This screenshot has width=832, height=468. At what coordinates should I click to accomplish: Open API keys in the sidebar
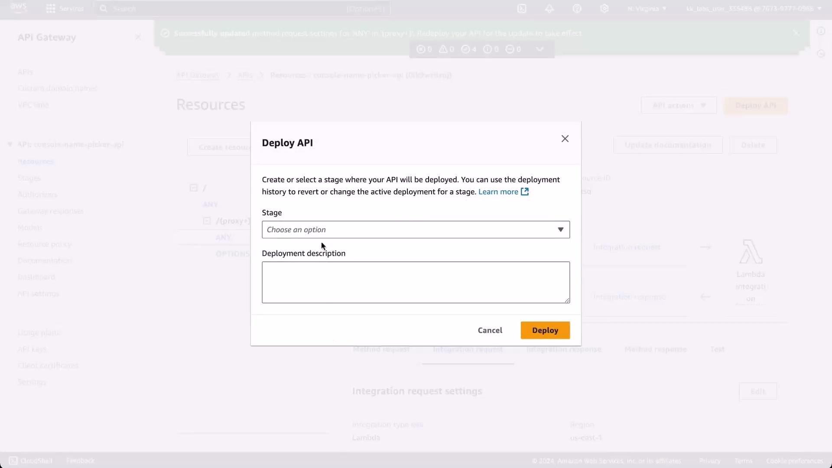click(x=32, y=349)
